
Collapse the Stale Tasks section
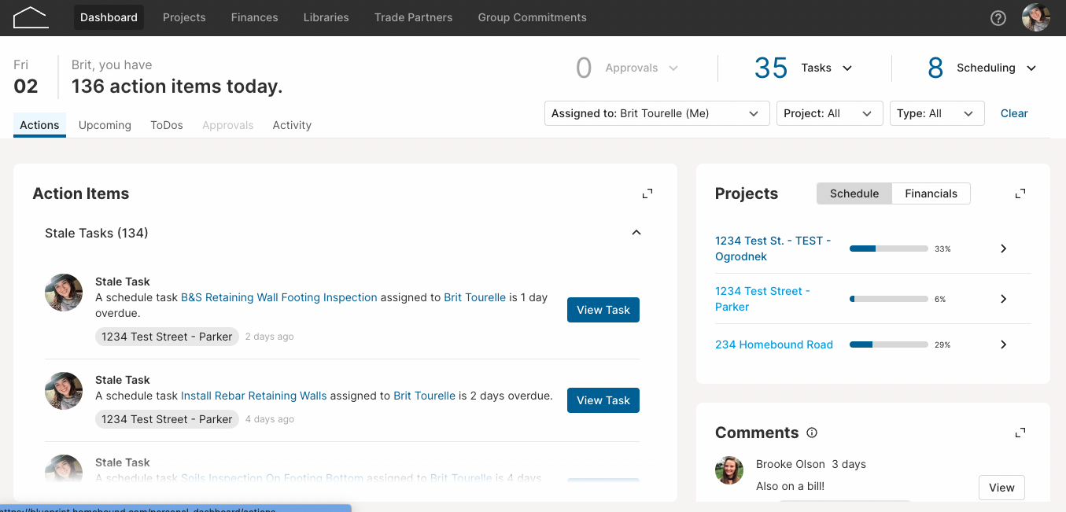click(636, 233)
